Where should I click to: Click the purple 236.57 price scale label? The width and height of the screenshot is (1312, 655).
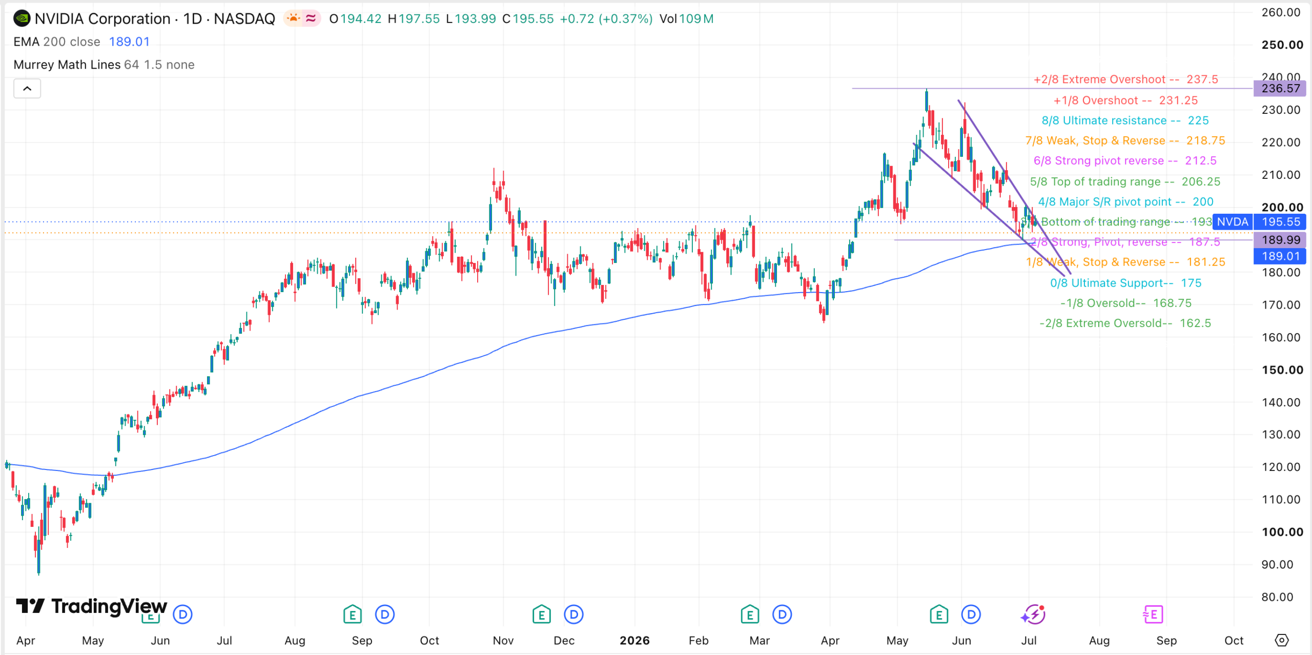pyautogui.click(x=1280, y=88)
